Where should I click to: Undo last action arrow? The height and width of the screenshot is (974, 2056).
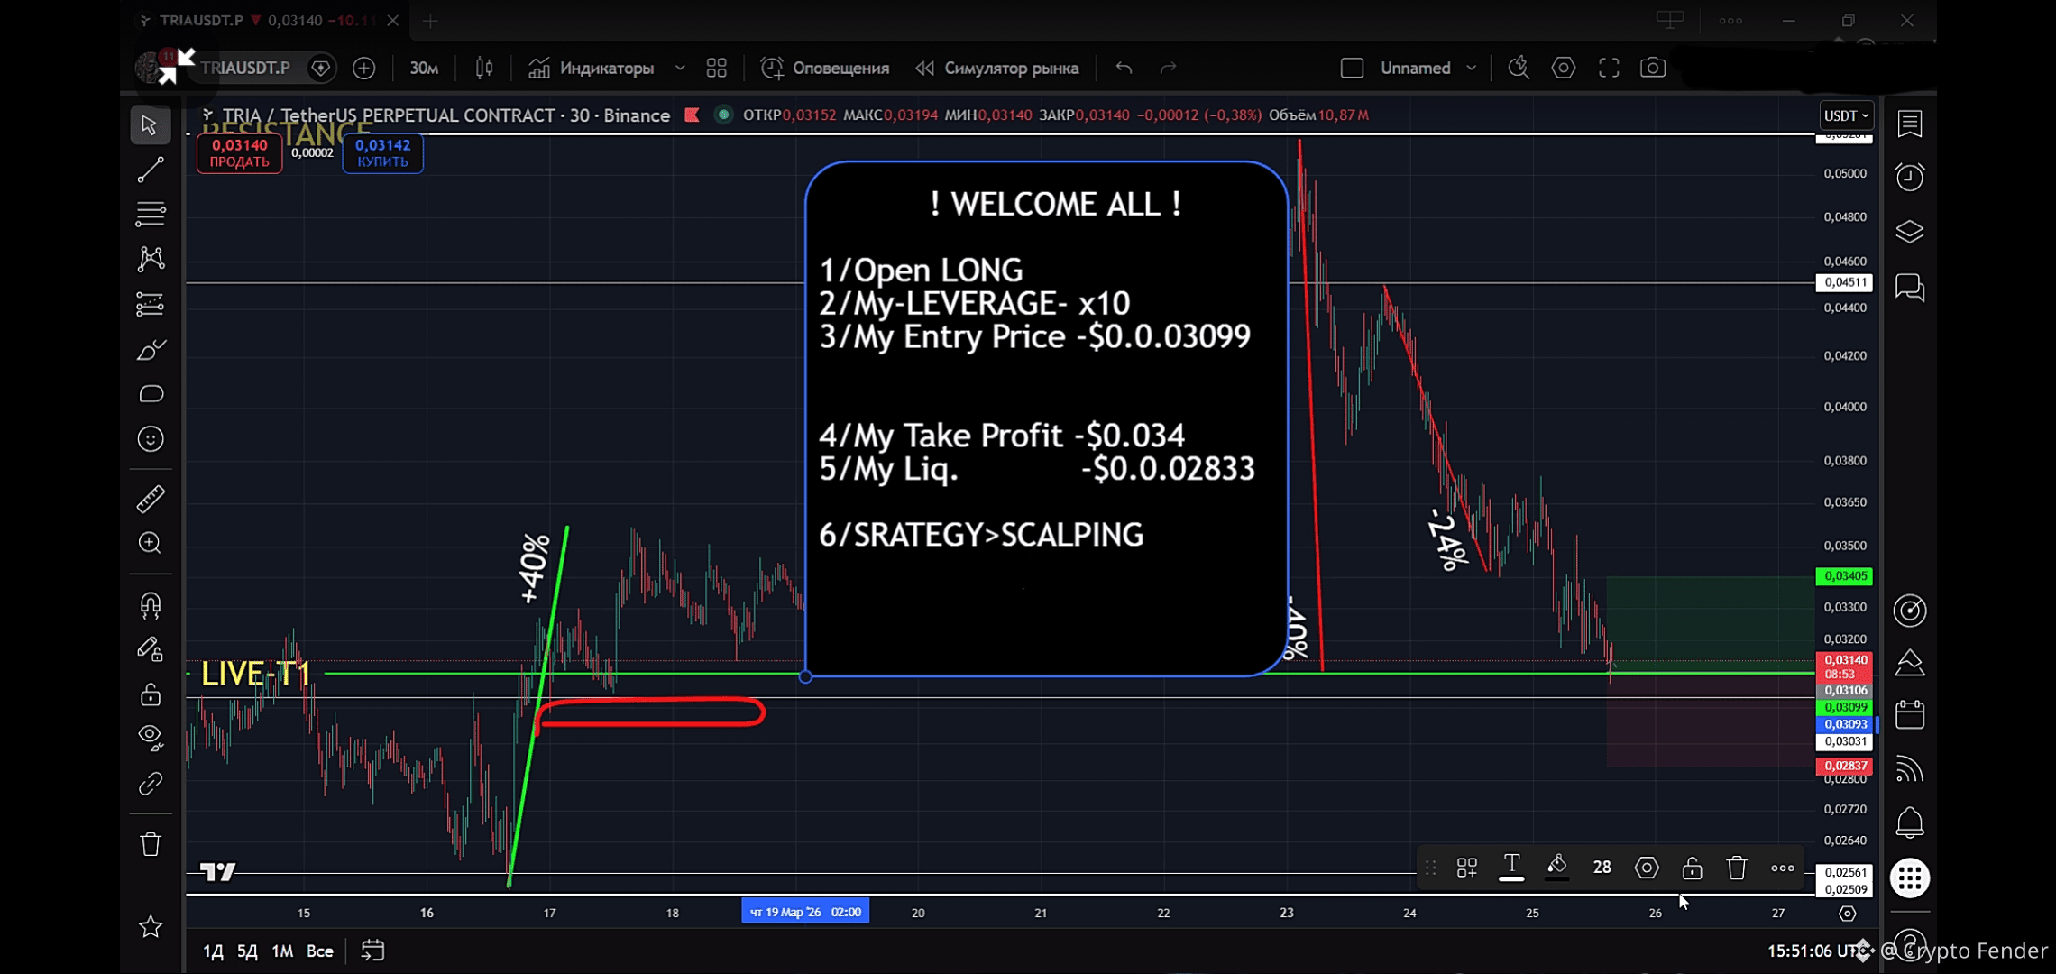click(1124, 68)
